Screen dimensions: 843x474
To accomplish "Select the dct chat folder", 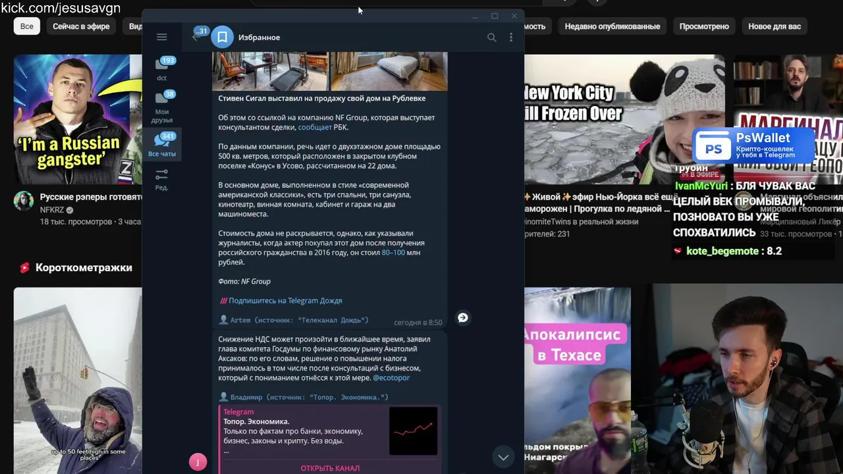I will (162, 69).
